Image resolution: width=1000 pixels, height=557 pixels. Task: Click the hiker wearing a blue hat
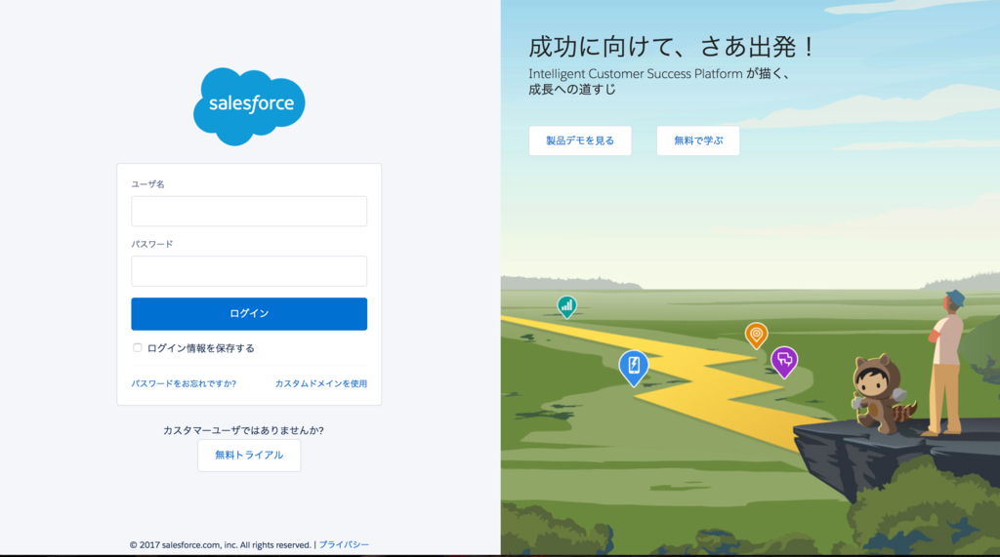[x=945, y=362]
